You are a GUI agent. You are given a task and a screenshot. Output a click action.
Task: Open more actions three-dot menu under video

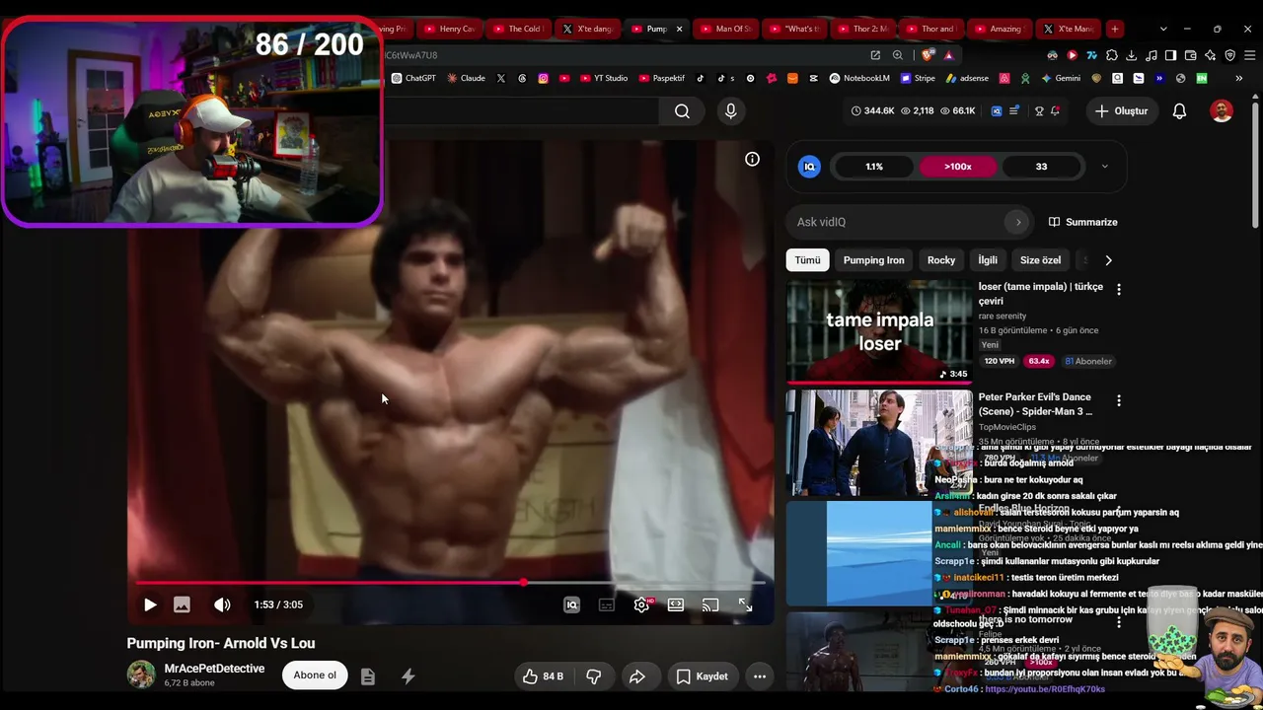click(x=760, y=676)
